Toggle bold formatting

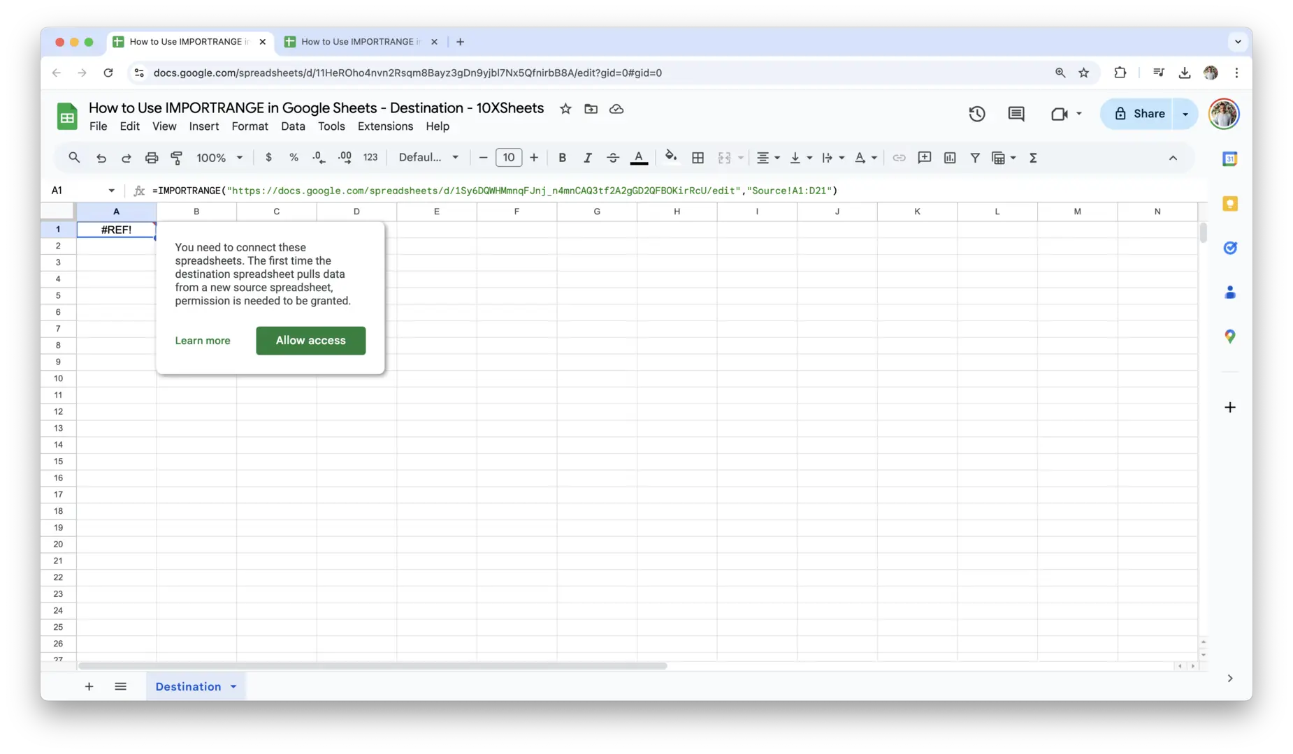coord(562,158)
